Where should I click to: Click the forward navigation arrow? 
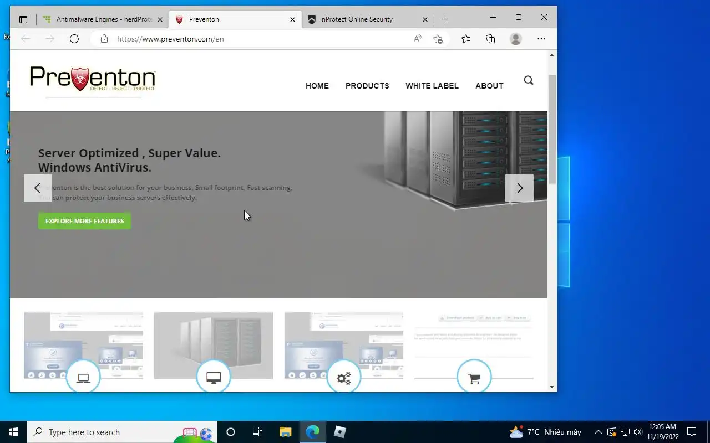tap(50, 39)
